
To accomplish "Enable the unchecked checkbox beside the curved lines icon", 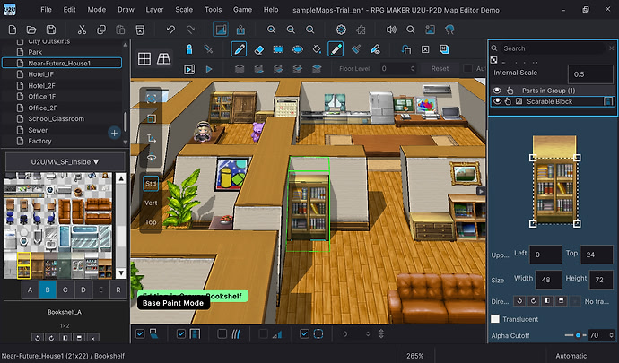I will point(222,333).
